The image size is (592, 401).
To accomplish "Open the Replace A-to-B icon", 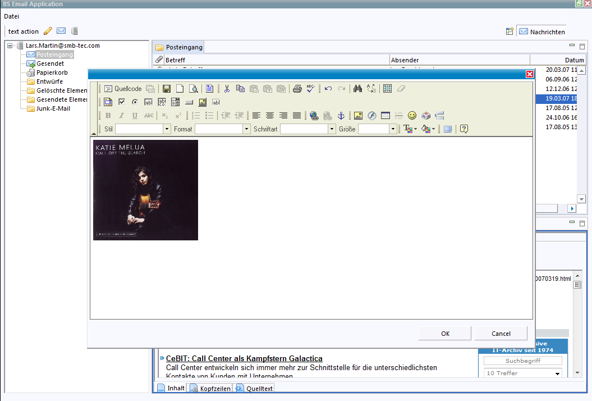I will [371, 89].
